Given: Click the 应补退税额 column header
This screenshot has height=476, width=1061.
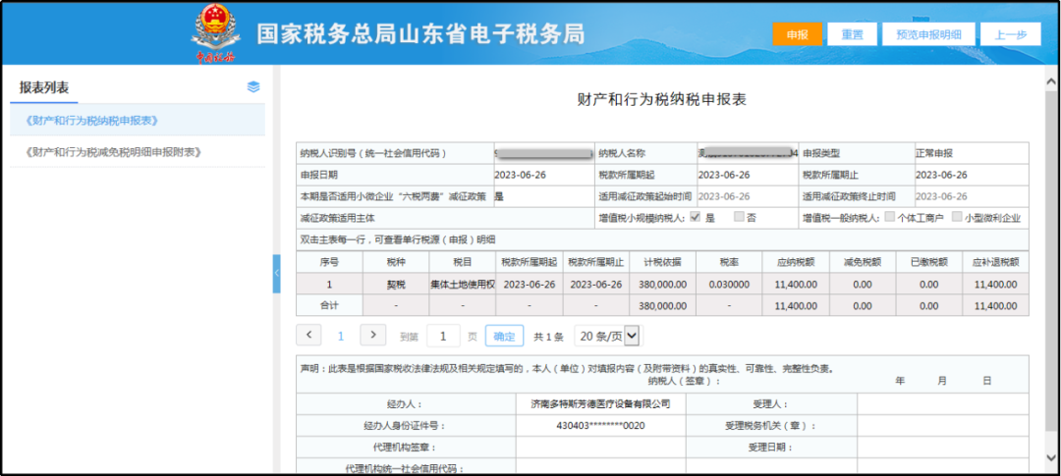Looking at the screenshot, I should 995,262.
